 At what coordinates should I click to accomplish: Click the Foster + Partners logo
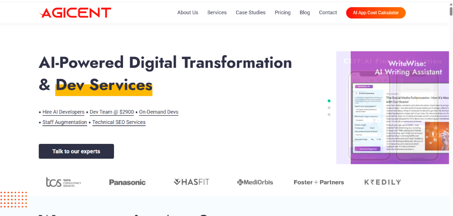tap(319, 182)
